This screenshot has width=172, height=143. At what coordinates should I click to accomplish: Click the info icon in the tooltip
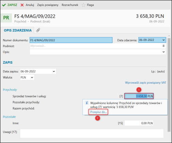click(x=87, y=103)
